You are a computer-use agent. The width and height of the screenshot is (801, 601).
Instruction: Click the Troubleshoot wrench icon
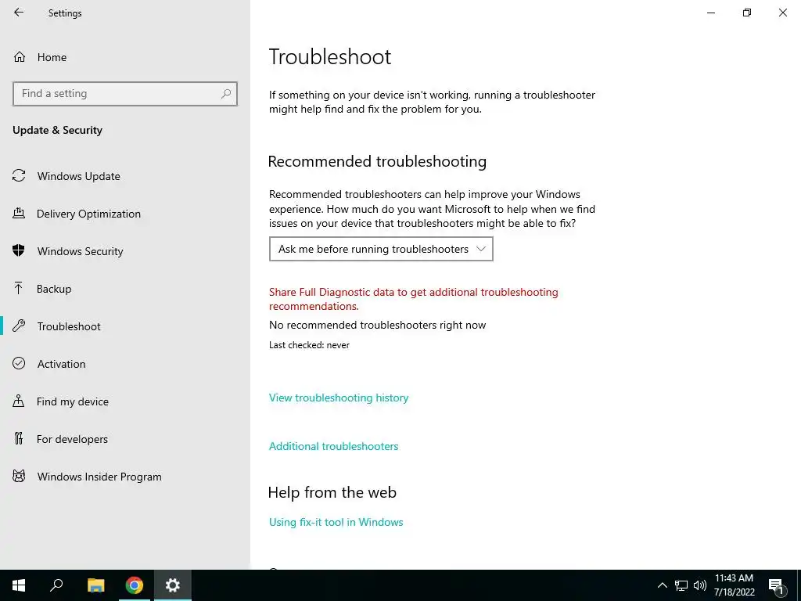click(x=19, y=326)
